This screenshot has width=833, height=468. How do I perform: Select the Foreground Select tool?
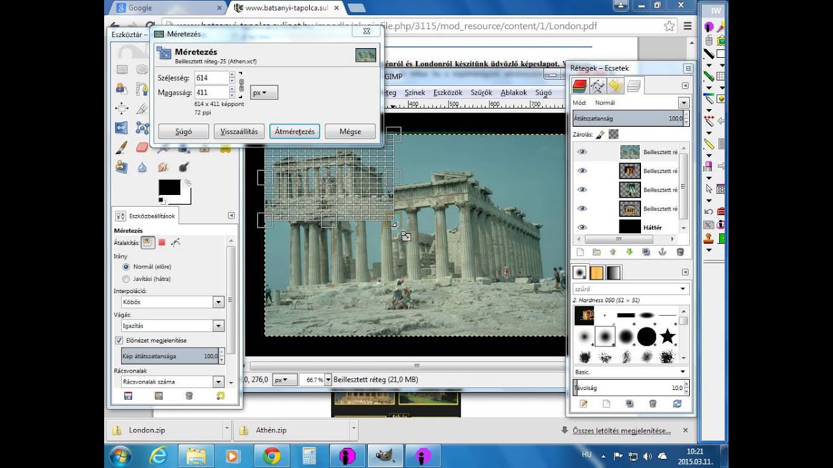click(x=122, y=89)
